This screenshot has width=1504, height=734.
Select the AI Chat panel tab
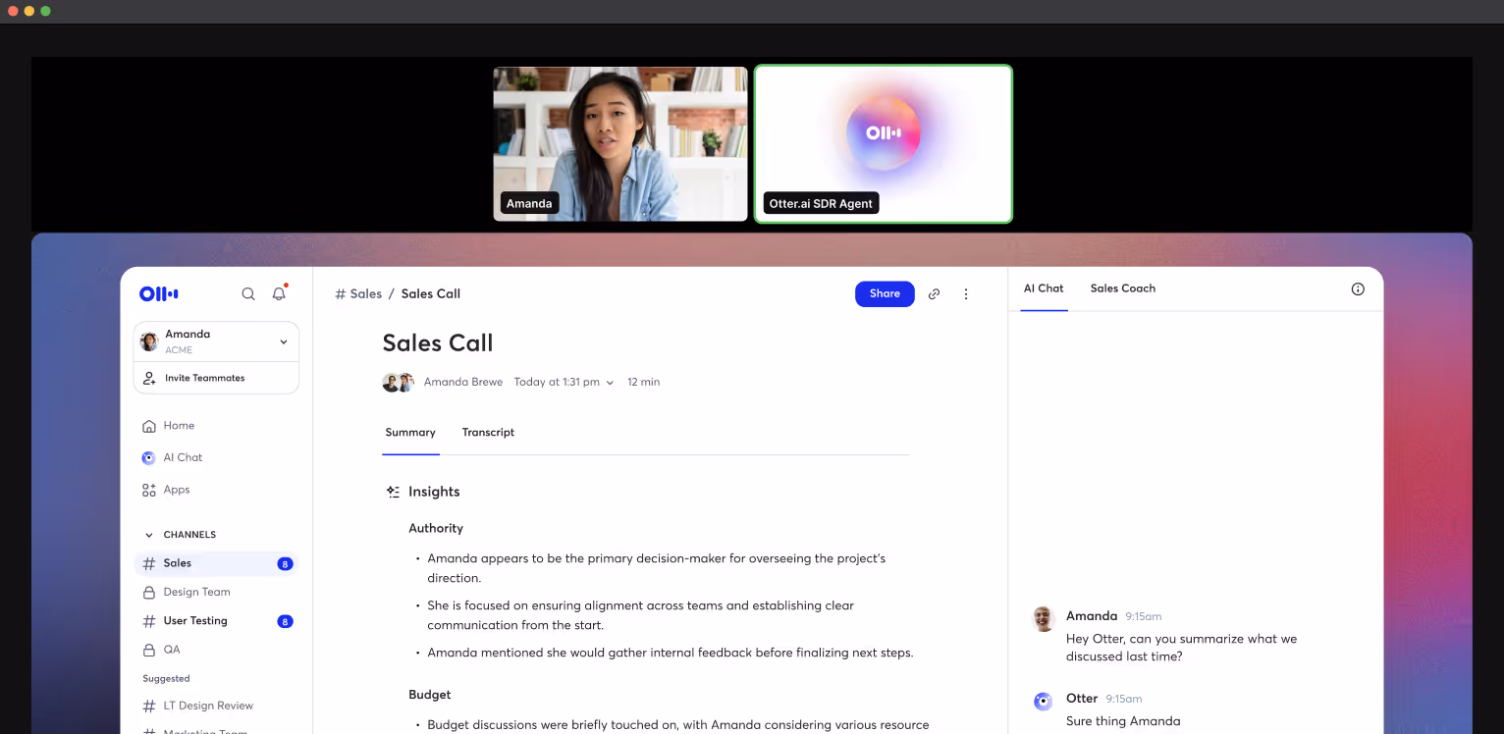tap(1044, 288)
